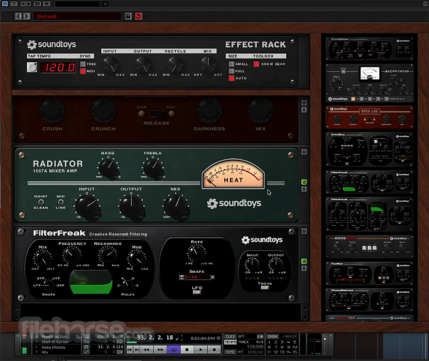Click the rewind button in transport
Viewport: 429px width, 361px height.
(x=146, y=349)
